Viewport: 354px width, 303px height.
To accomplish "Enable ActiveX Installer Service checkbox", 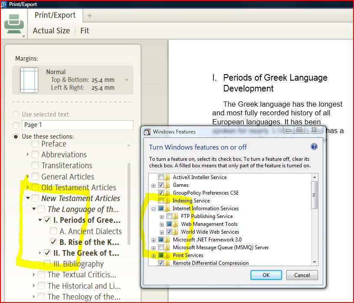I will coord(161,177).
